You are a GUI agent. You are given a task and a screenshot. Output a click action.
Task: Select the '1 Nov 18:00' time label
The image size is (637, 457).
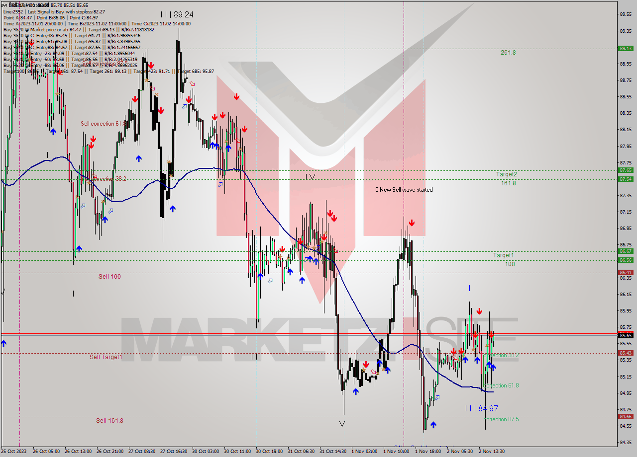coord(427,452)
